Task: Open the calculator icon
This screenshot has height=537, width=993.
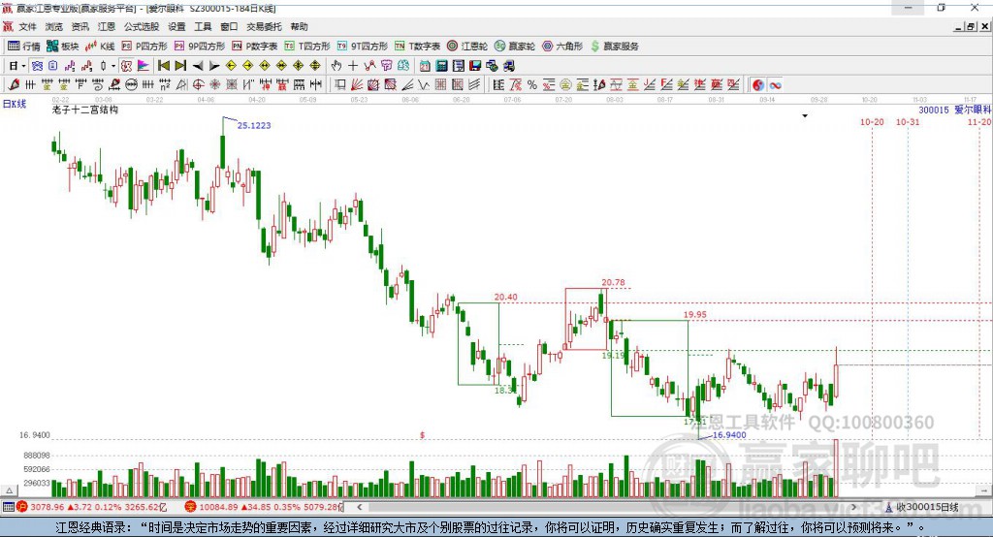Action: click(442, 66)
